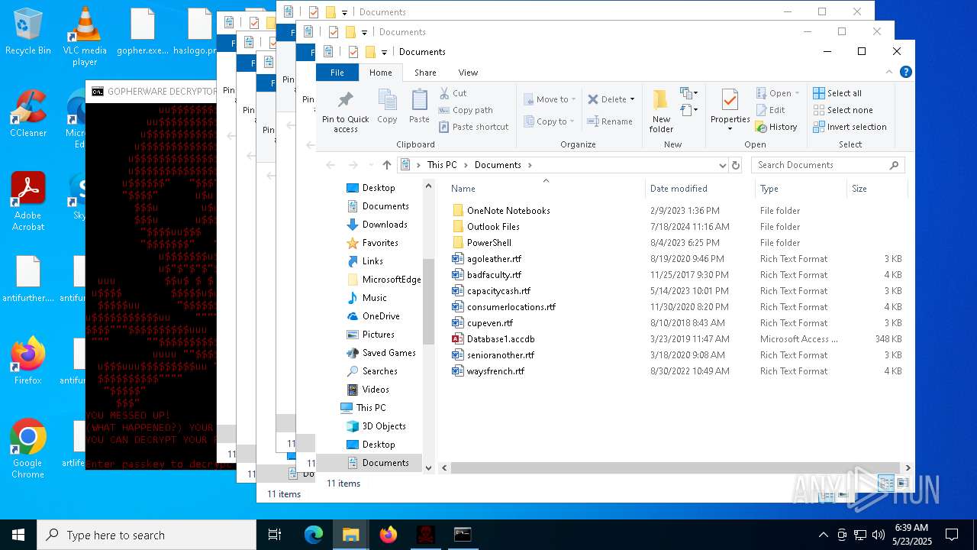Viewport: 977px width, 550px height.
Task: Launch Microsoft Edge from taskbar
Action: [314, 535]
